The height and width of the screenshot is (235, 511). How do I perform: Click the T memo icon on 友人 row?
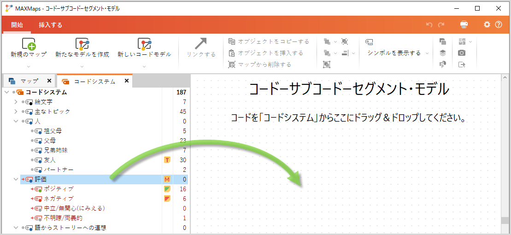click(x=167, y=160)
